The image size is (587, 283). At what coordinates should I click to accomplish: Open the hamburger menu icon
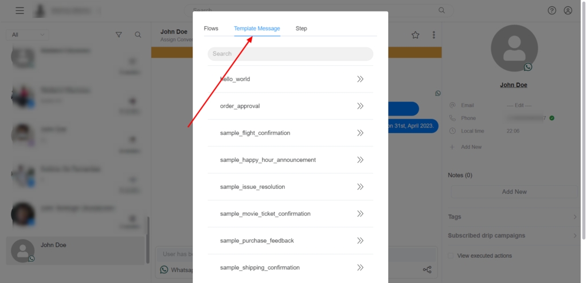coord(20,10)
